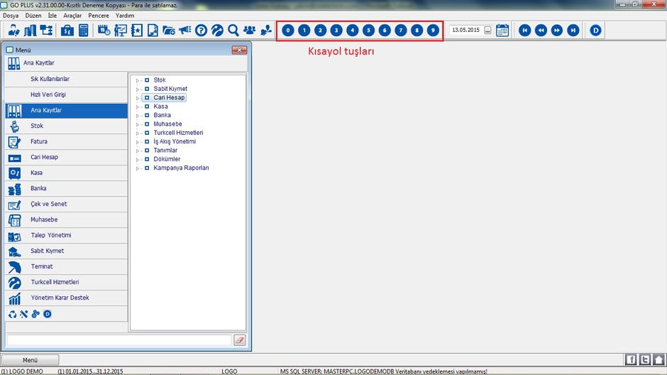The image size is (667, 375).
Task: Open the Pencere menu
Action: point(99,16)
